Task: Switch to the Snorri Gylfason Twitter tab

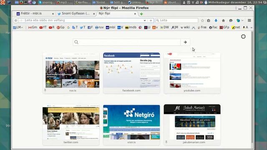Action: pos(76,14)
